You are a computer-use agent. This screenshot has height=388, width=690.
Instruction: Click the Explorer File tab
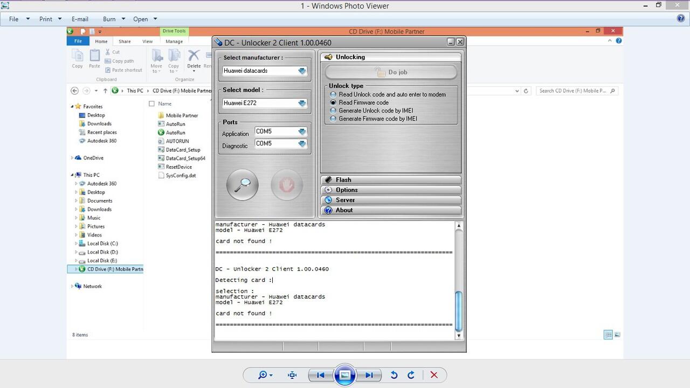(78, 41)
